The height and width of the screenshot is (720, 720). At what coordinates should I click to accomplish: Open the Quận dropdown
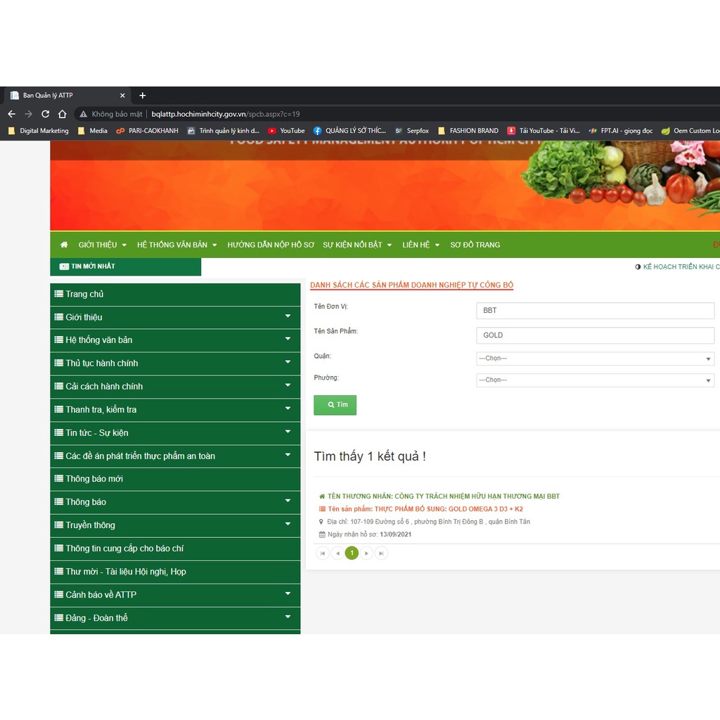pyautogui.click(x=595, y=359)
